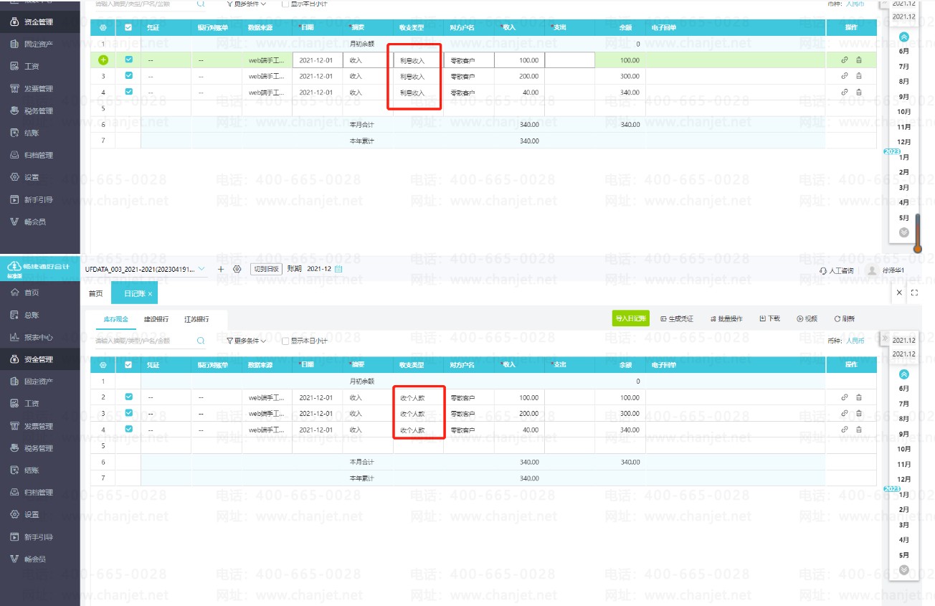Uncheck the 收个人款 row with income 40.00
Image resolution: width=935 pixels, height=606 pixels.
[x=128, y=429]
